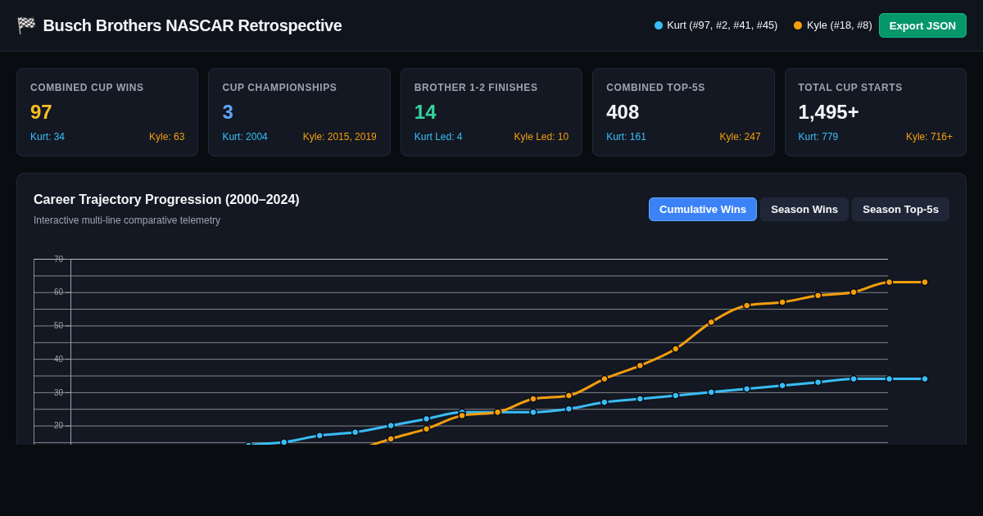Click Kyle (#18, #8) legend label
Screen dimensions: 983x516
coord(839,25)
